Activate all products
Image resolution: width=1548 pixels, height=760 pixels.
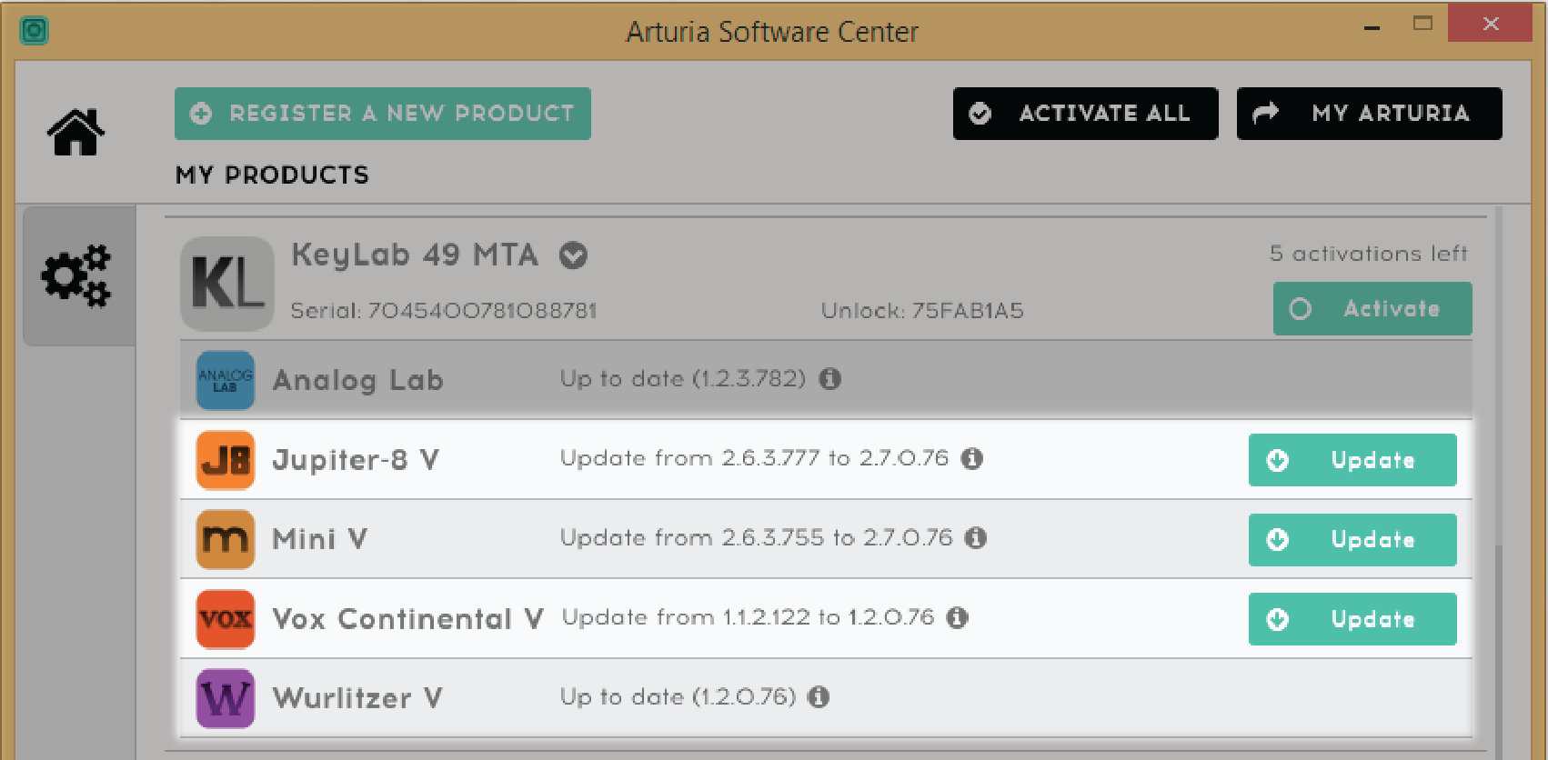[x=1085, y=114]
